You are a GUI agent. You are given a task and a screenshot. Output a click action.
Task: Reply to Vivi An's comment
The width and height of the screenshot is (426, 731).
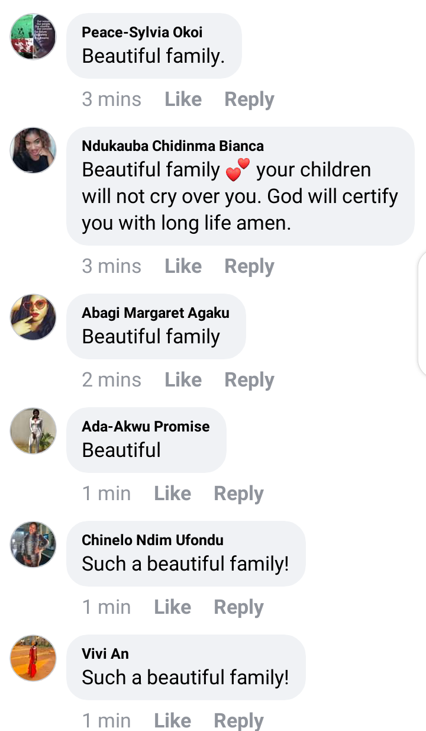238,721
